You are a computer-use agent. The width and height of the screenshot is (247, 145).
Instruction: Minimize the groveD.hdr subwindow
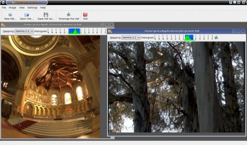point(234,31)
